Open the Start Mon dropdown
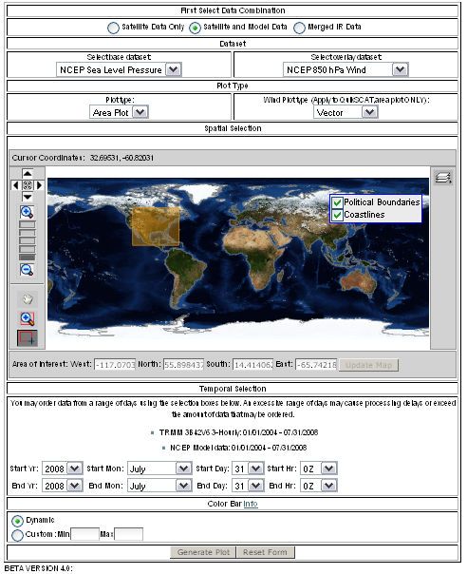 click(159, 469)
